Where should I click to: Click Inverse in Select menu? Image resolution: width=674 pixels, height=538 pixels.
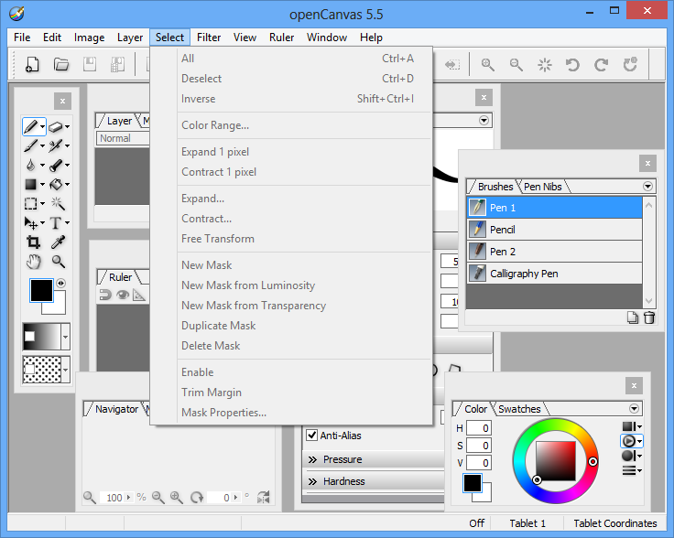304,99
